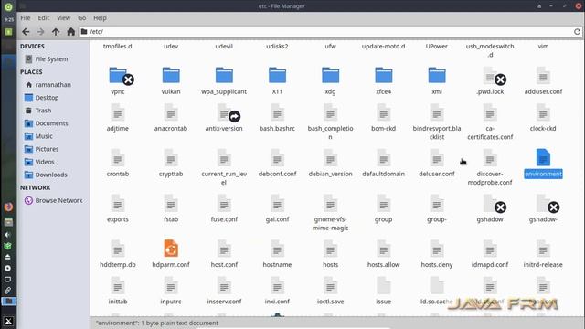Open Firefox from the left panel

[8, 207]
